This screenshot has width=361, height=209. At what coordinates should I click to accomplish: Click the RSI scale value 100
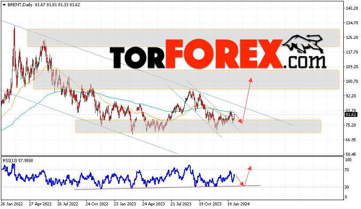(348, 160)
